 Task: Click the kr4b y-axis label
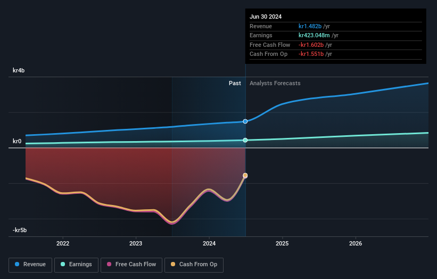pos(19,70)
